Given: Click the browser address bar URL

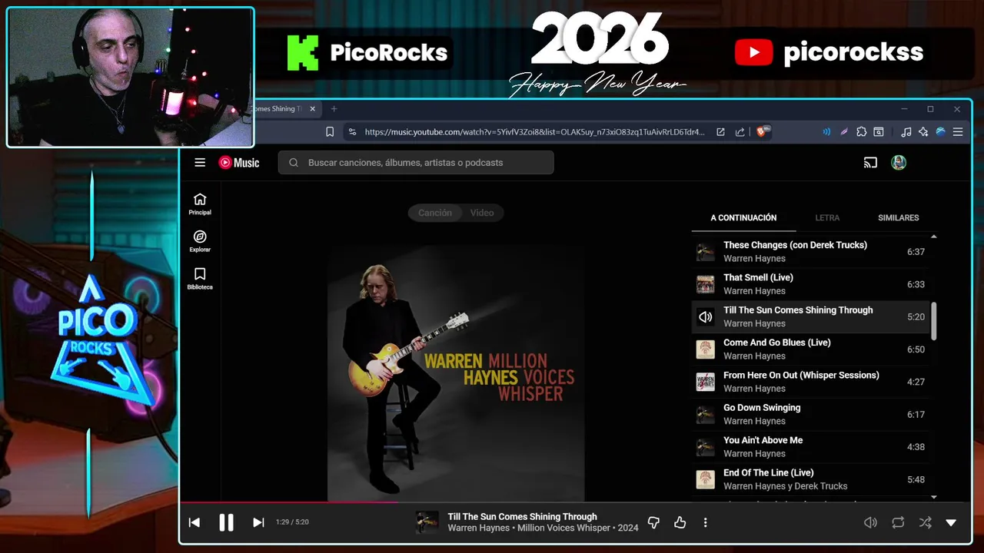Looking at the screenshot, I should 534,132.
